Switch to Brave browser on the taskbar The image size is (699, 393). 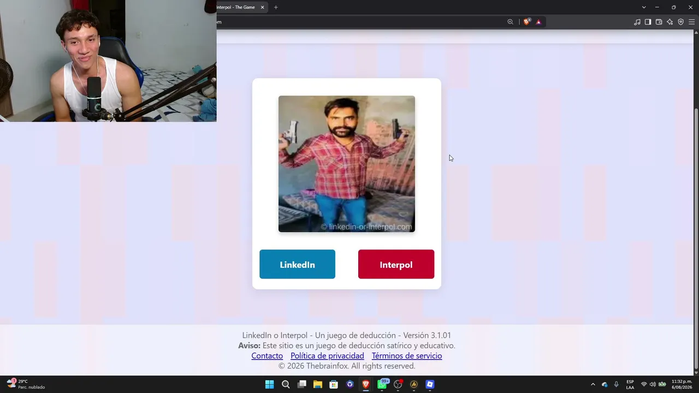pyautogui.click(x=366, y=384)
